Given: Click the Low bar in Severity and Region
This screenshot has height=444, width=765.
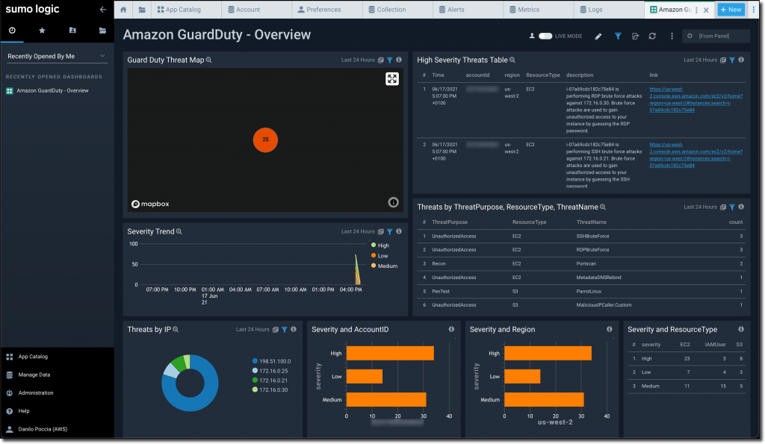Looking at the screenshot, I should pos(522,376).
